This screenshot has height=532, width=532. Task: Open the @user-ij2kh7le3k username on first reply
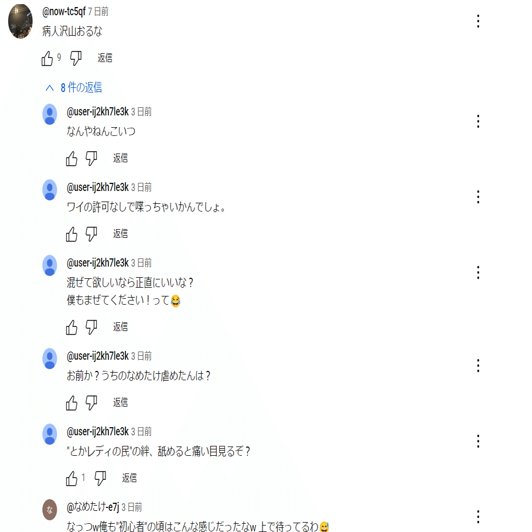[98, 112]
